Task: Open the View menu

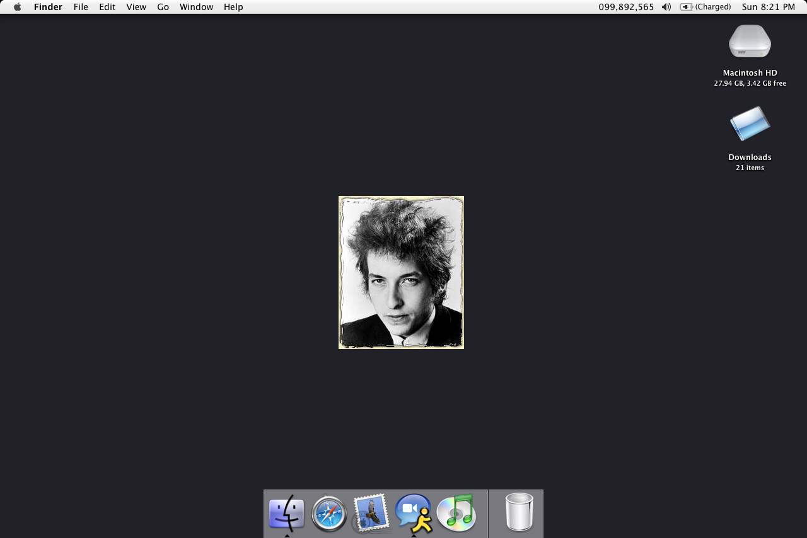Action: point(136,7)
